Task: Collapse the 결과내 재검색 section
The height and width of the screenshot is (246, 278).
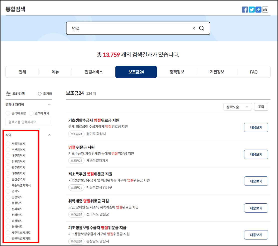Action: coord(49,104)
